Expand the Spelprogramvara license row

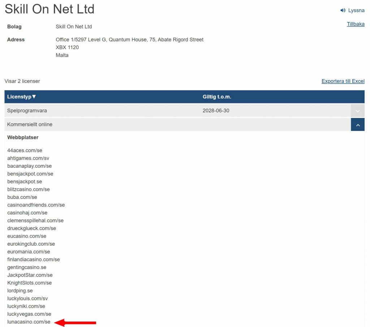click(x=357, y=111)
